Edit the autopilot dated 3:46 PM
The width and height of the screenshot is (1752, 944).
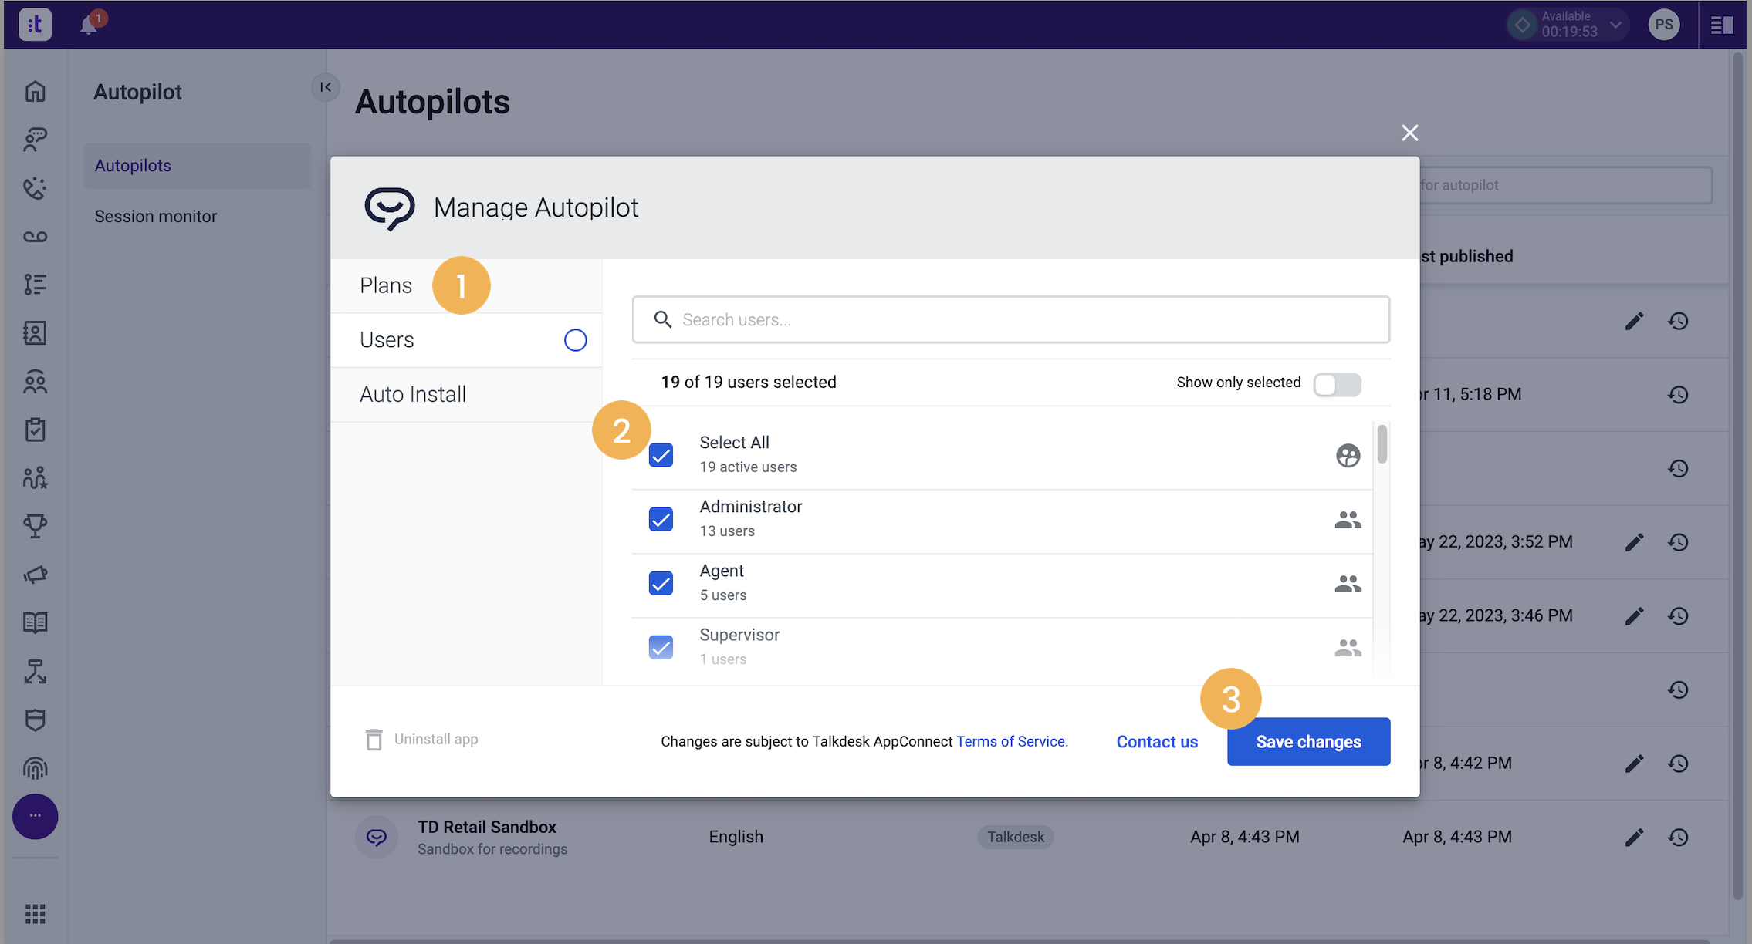(x=1634, y=616)
